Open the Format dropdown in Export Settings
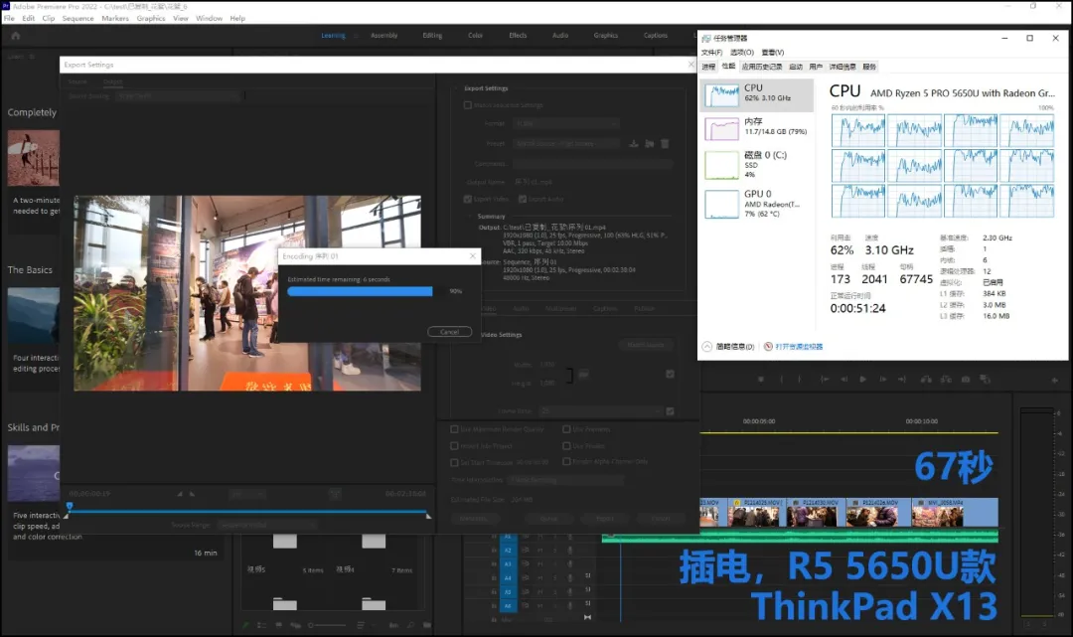Viewport: 1073px width, 637px height. [x=567, y=124]
